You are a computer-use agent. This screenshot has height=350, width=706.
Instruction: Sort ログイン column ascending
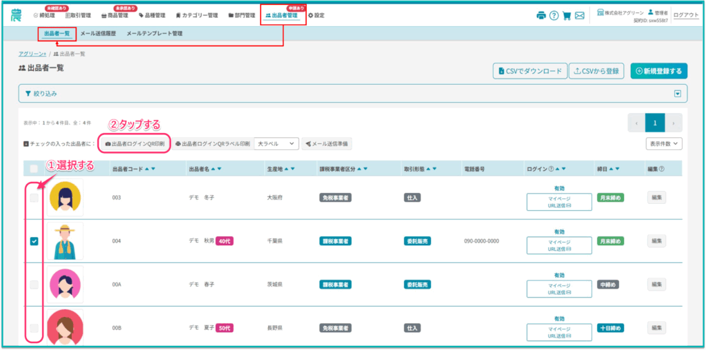tap(557, 169)
